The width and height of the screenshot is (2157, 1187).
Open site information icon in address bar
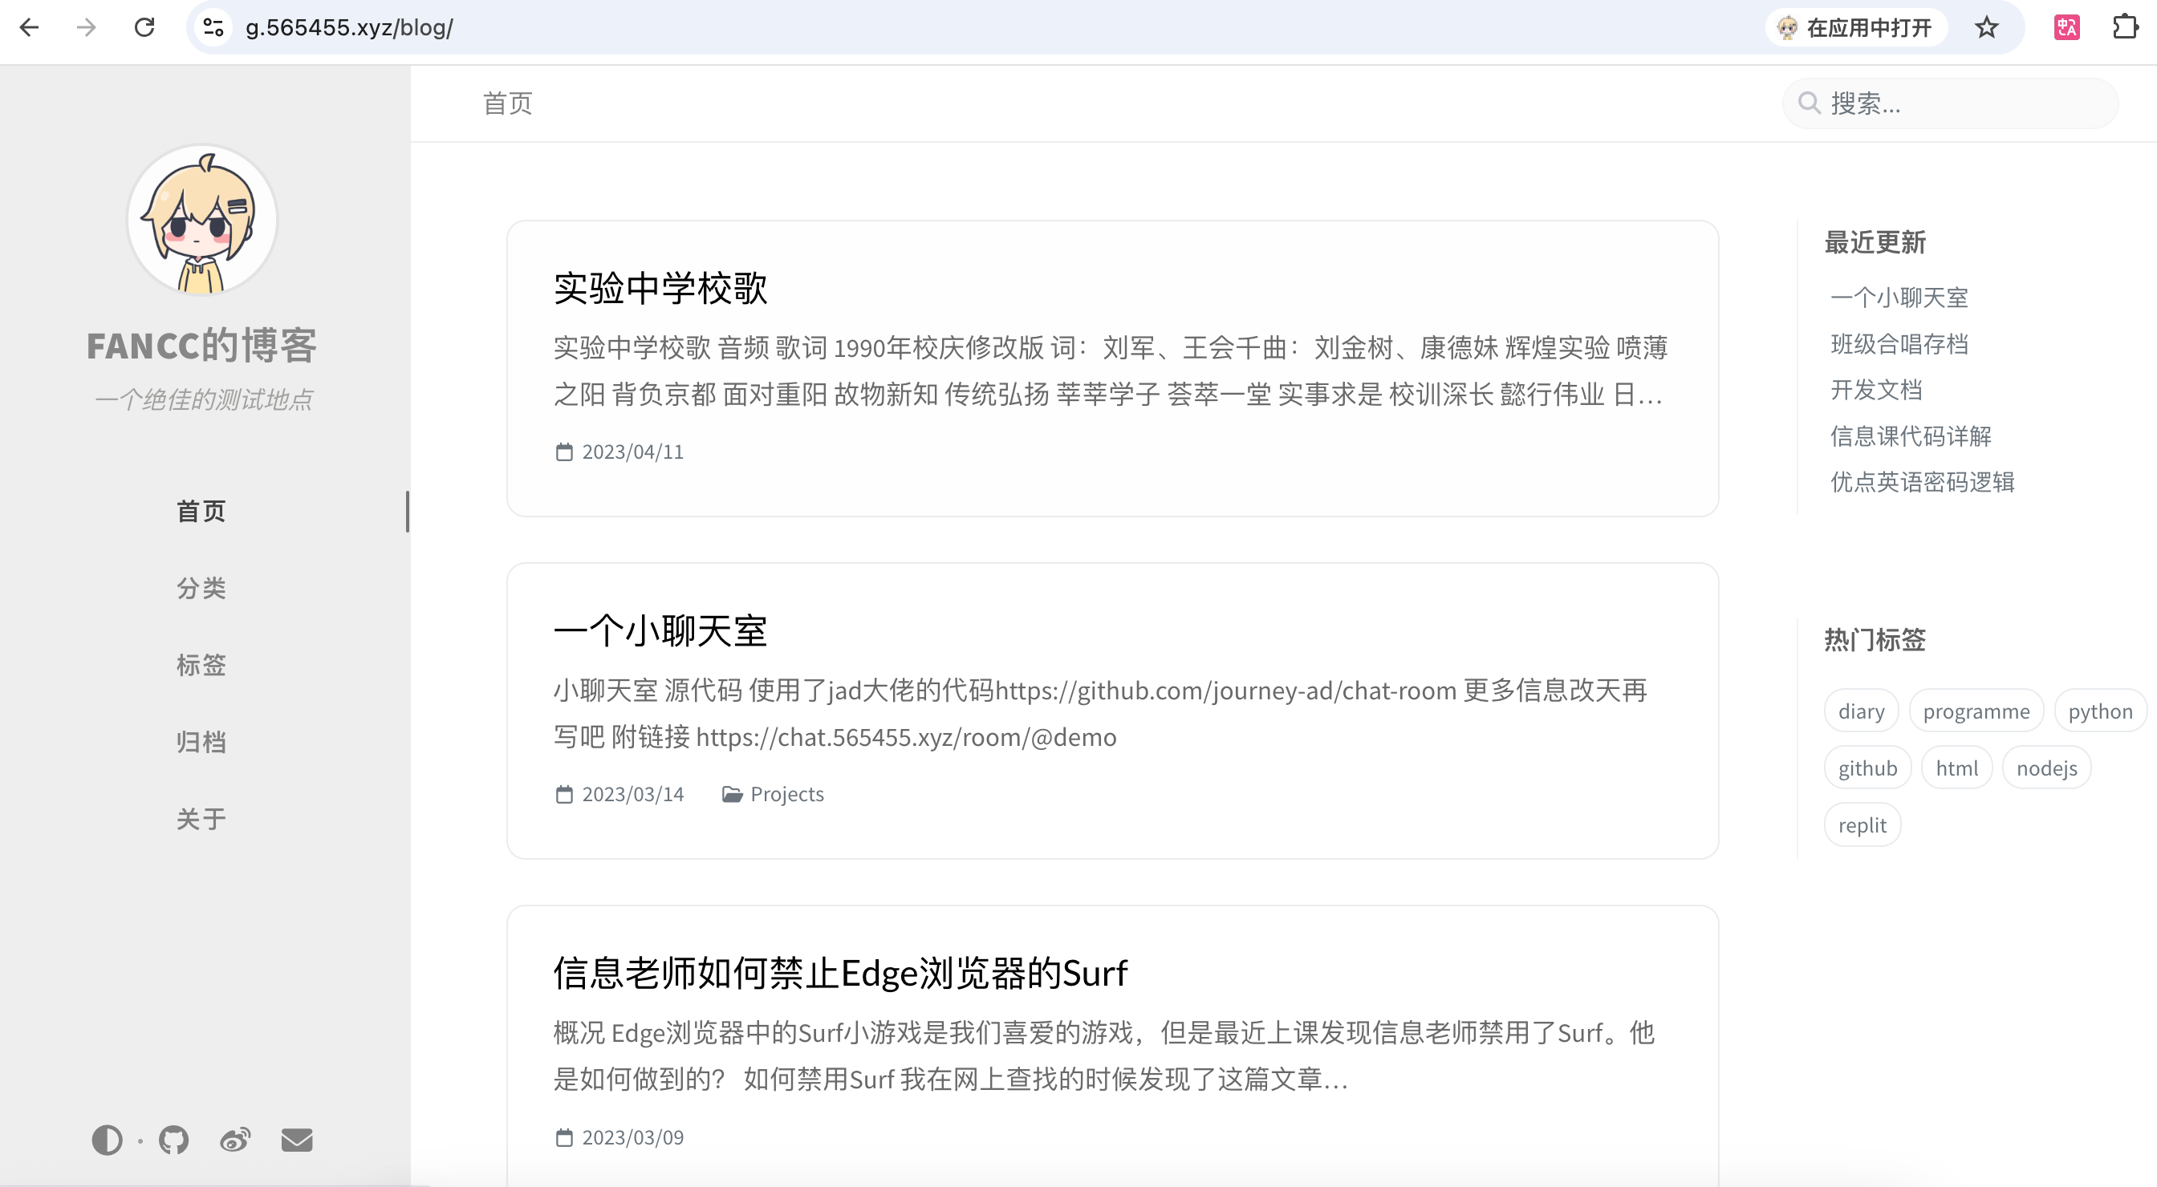click(x=213, y=27)
